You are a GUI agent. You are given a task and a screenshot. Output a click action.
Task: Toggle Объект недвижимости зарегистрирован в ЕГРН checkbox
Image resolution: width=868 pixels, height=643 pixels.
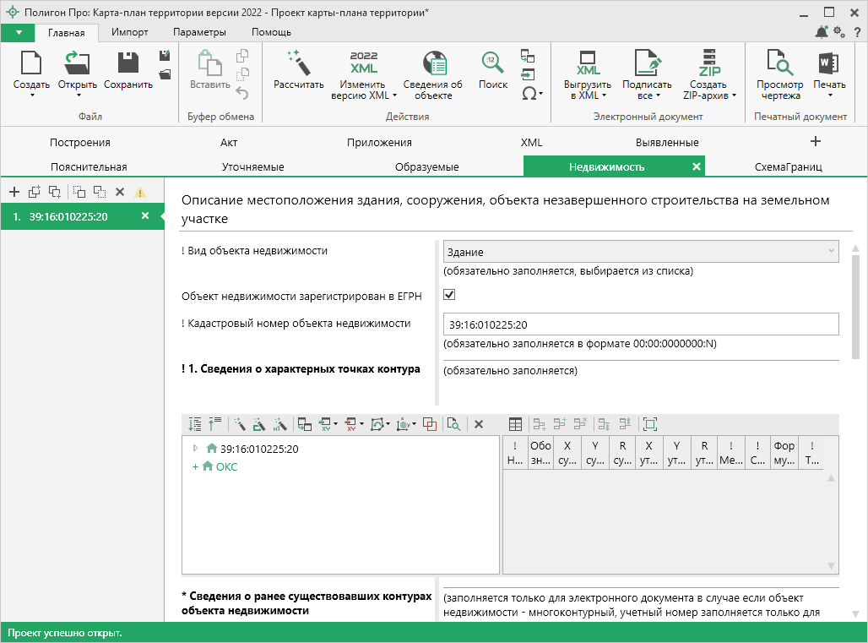coord(449,295)
